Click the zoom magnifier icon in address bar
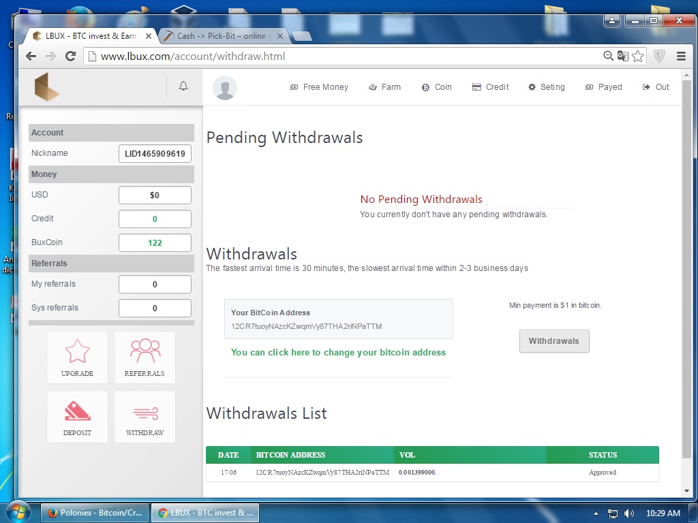Image resolution: width=698 pixels, height=523 pixels. tap(608, 56)
